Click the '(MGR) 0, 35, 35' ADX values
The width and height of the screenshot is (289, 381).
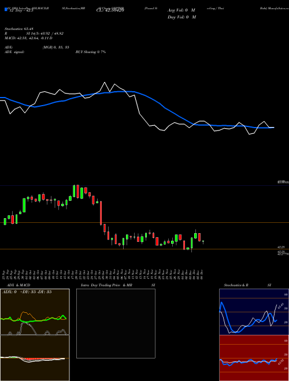pos(55,47)
